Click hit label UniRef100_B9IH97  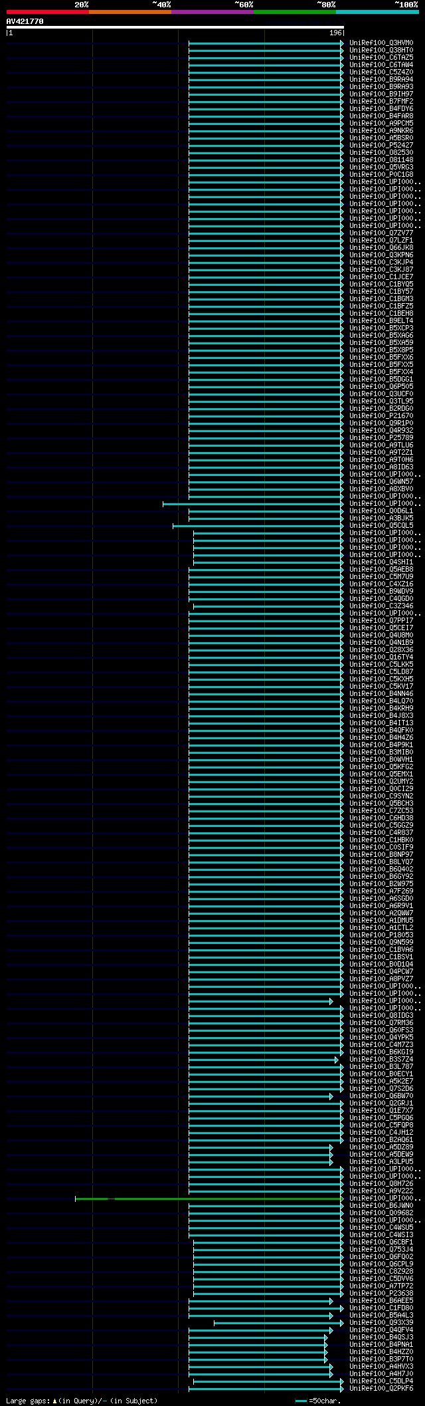point(381,94)
